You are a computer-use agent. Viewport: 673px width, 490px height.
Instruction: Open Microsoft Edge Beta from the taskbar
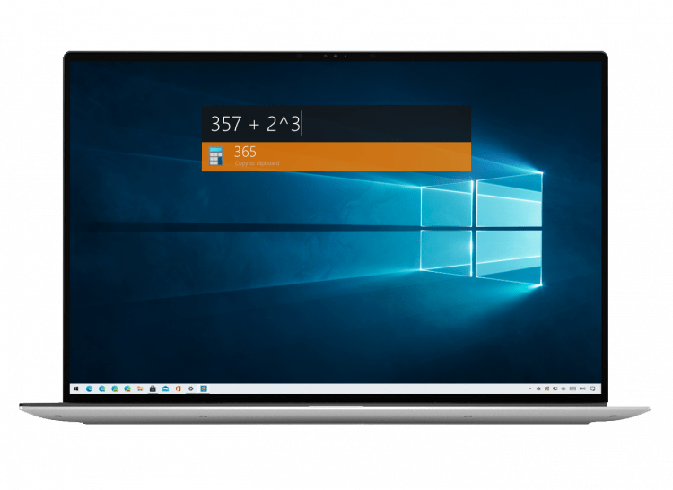pos(101,389)
